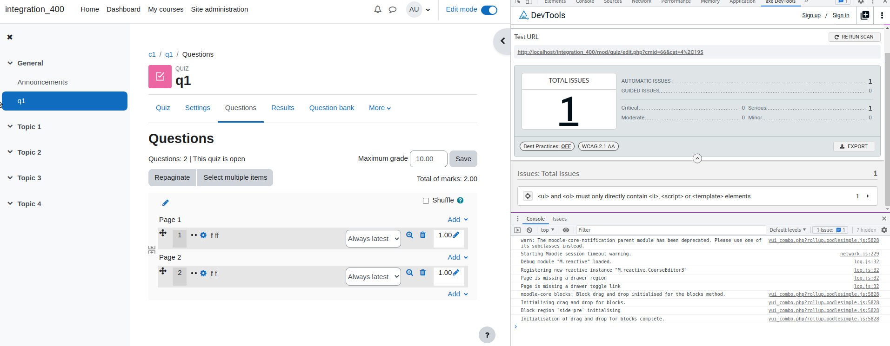Switch to the Results tab
The image size is (890, 346).
283,108
